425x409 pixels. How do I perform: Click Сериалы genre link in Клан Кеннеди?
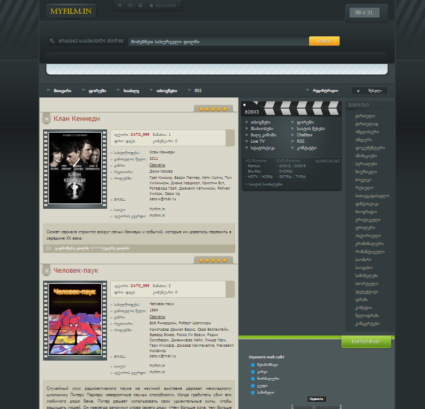pos(157,165)
